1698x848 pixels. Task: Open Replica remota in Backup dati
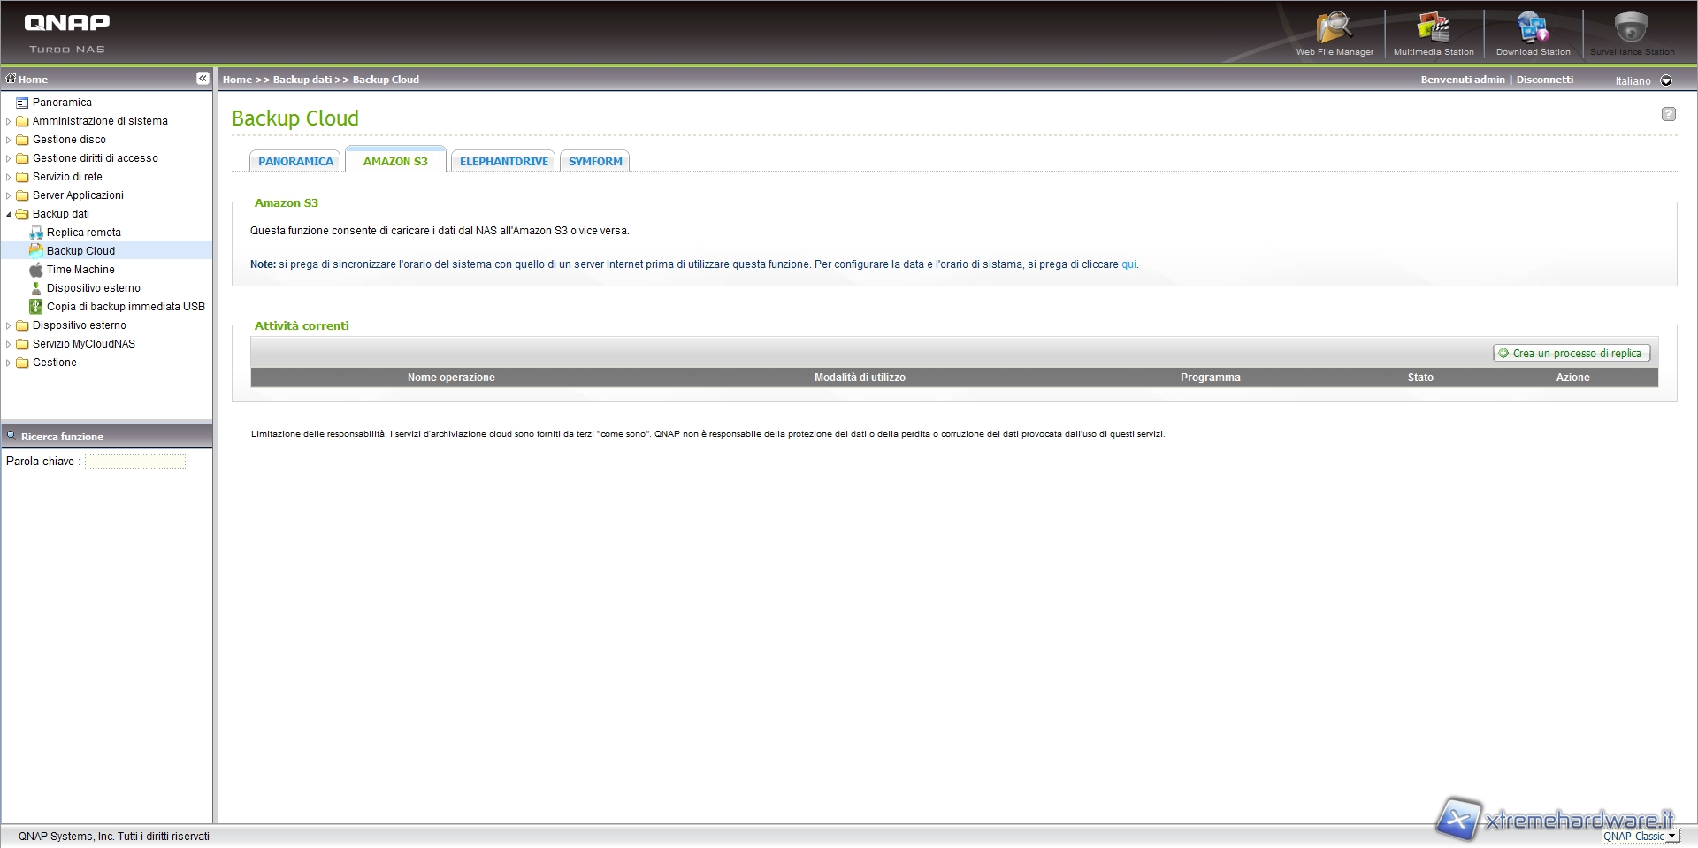pyautogui.click(x=84, y=233)
